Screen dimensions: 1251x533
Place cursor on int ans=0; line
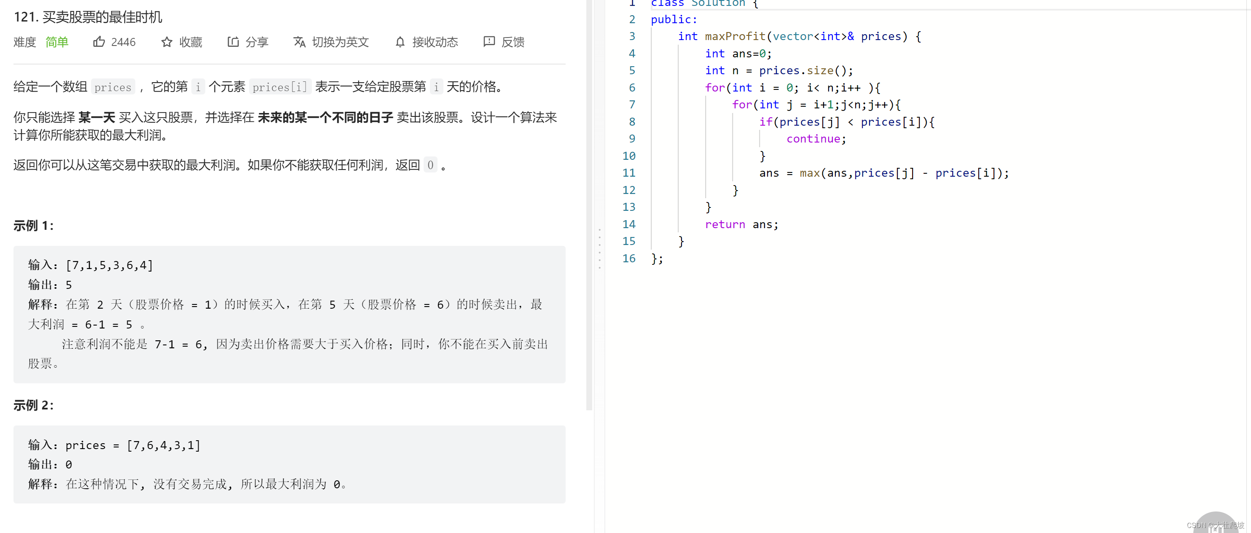738,54
